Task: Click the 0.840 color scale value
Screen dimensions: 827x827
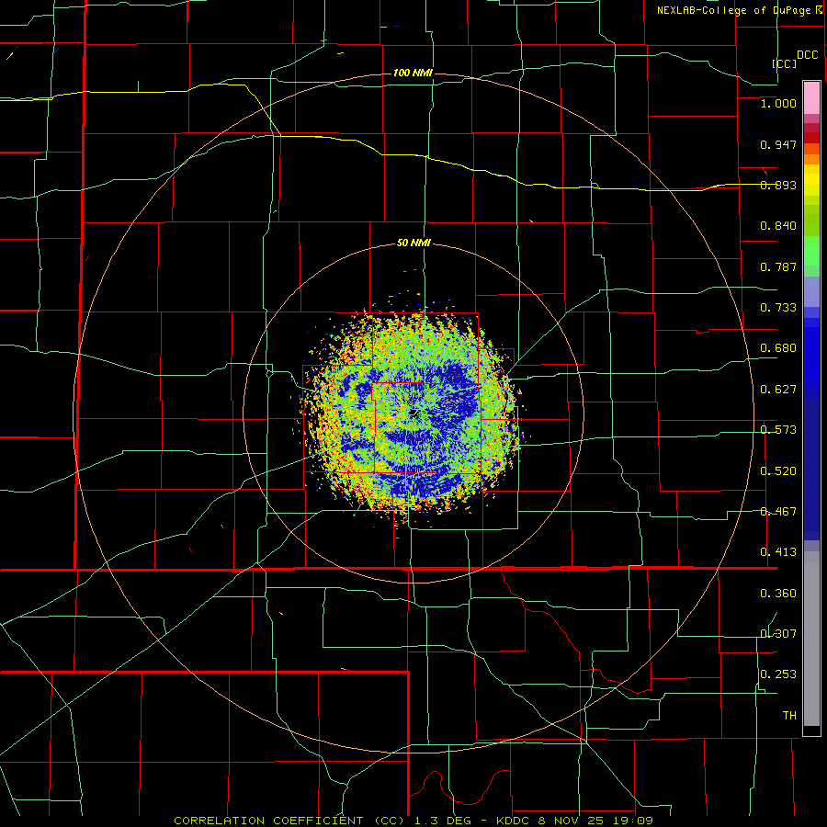Action: point(778,226)
